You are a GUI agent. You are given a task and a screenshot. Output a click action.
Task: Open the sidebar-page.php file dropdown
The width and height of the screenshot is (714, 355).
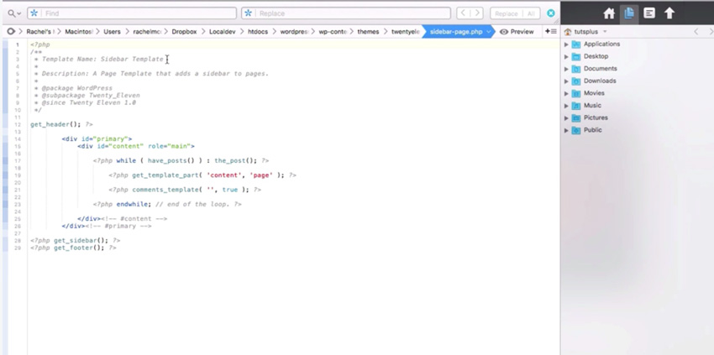pyautogui.click(x=488, y=32)
